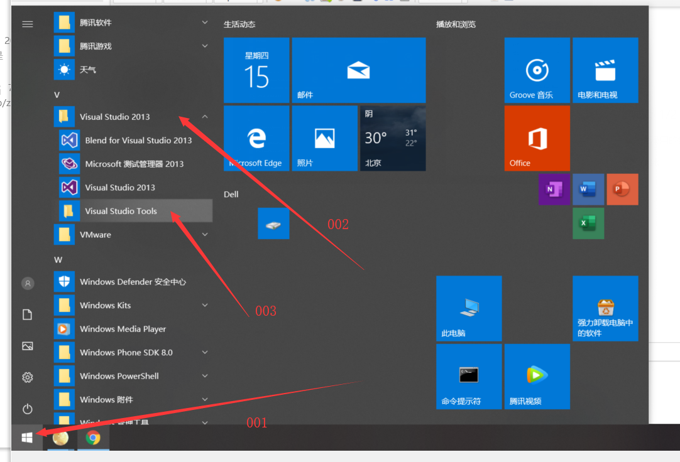Open the Windows Phone SDK 8.0 folder label
Image resolution: width=680 pixels, height=462 pixels.
[126, 352]
